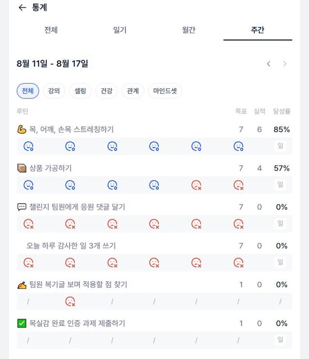Image resolution: width=309 pixels, height=359 pixels.
Task: Switch to the 일기 tab
Action: click(x=120, y=30)
